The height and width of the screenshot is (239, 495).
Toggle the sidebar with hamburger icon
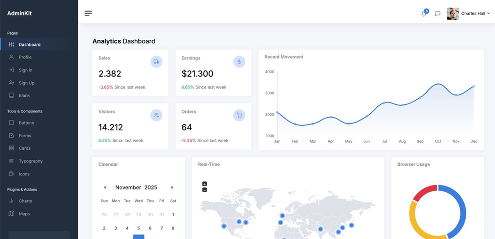click(x=88, y=13)
